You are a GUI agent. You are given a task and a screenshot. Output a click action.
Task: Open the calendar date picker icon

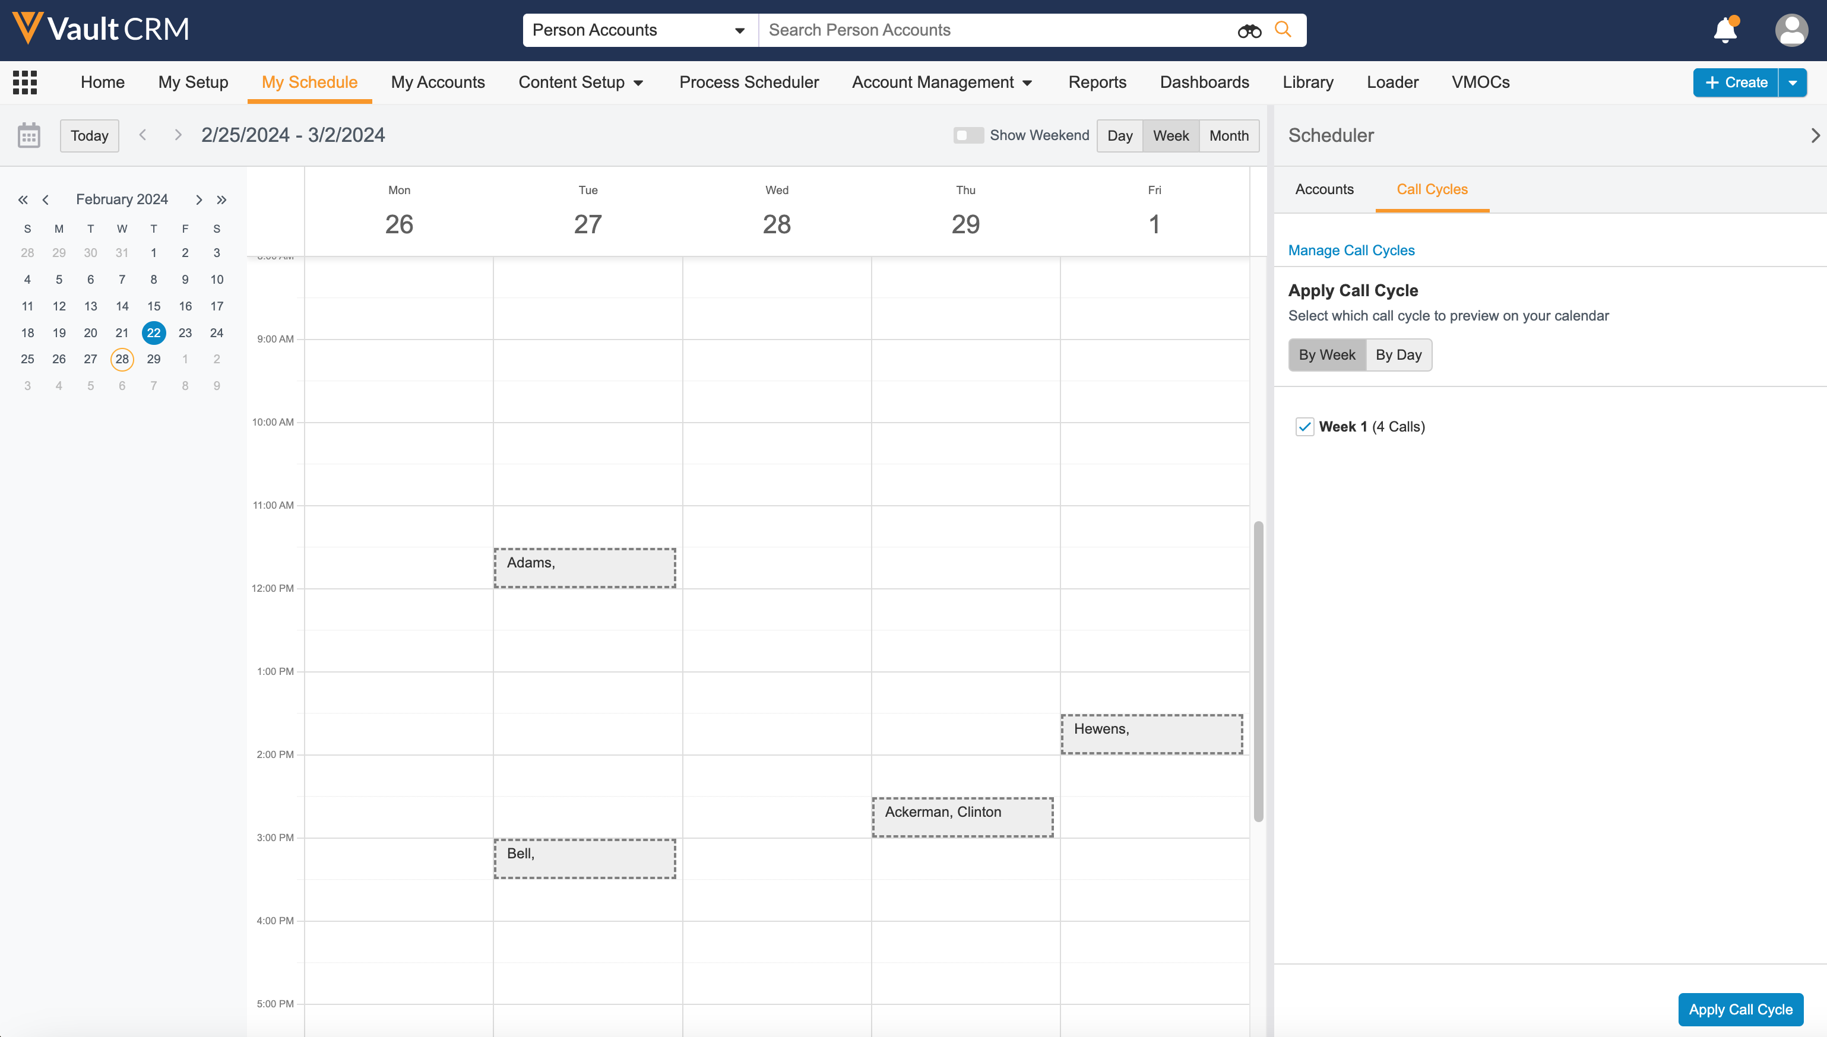point(29,135)
